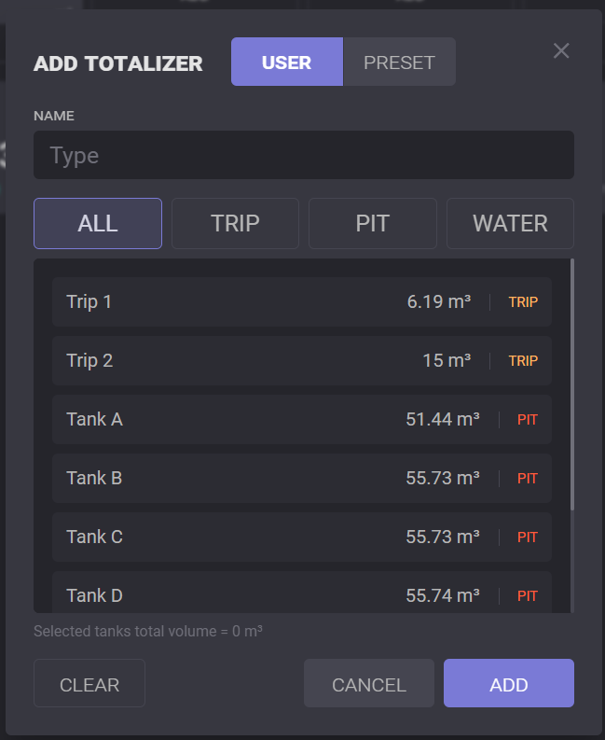This screenshot has height=740, width=605.
Task: Select the ALL filter tab
Action: (x=98, y=224)
